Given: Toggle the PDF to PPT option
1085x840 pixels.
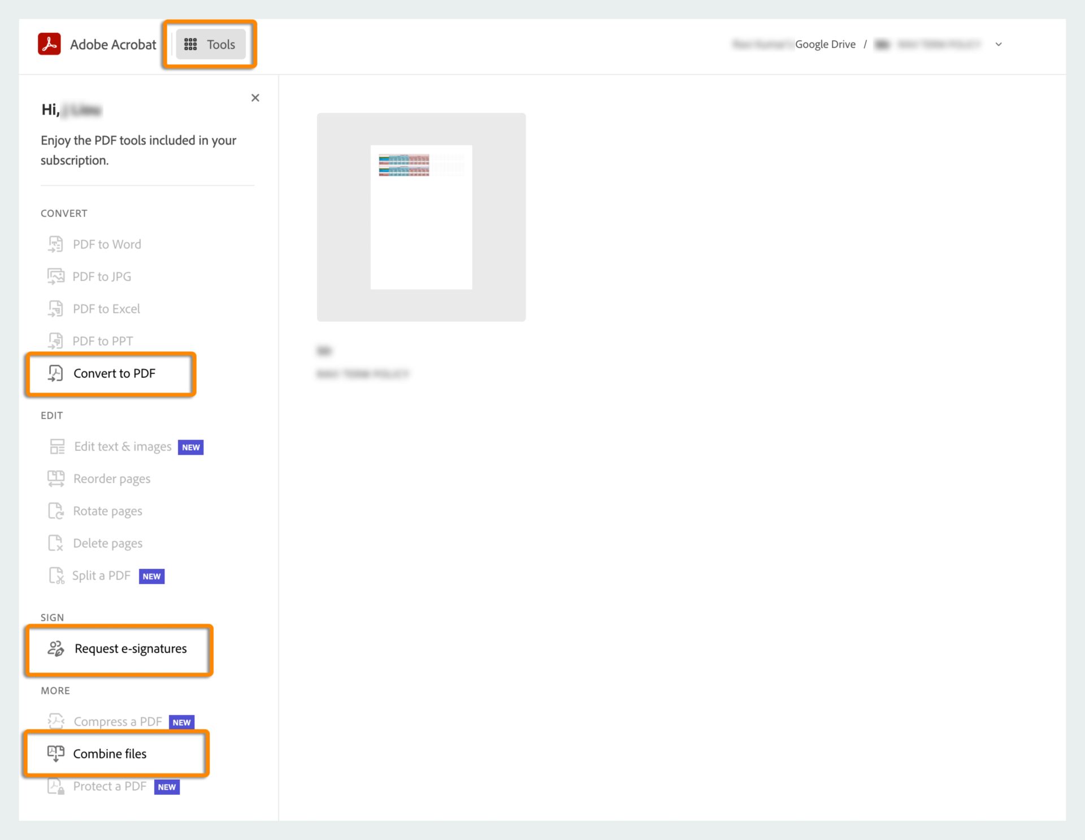Looking at the screenshot, I should coord(104,341).
